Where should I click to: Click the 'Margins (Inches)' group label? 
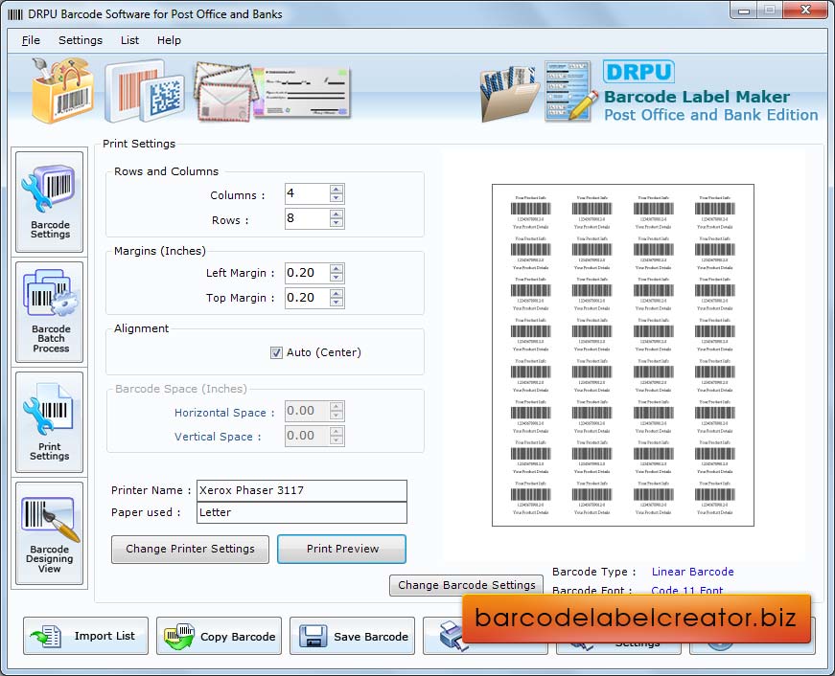(x=160, y=251)
